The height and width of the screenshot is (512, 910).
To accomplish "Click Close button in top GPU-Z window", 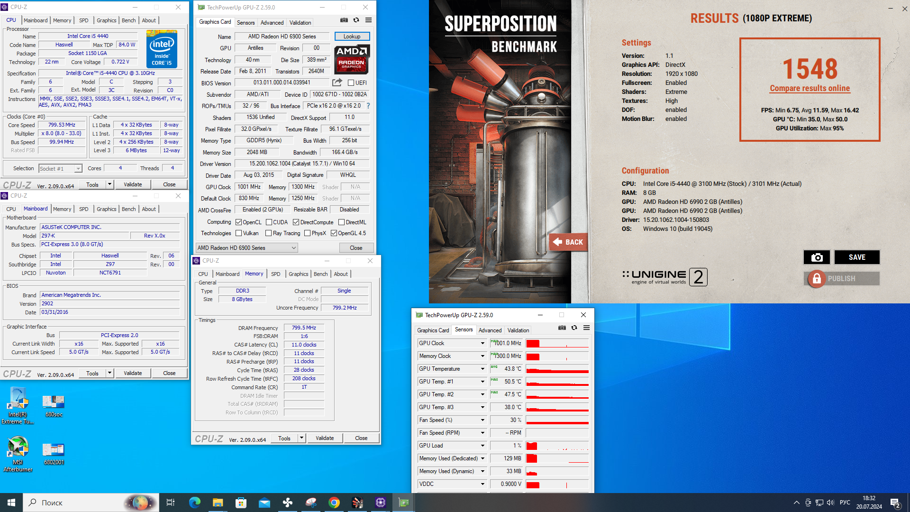I will coord(356,248).
